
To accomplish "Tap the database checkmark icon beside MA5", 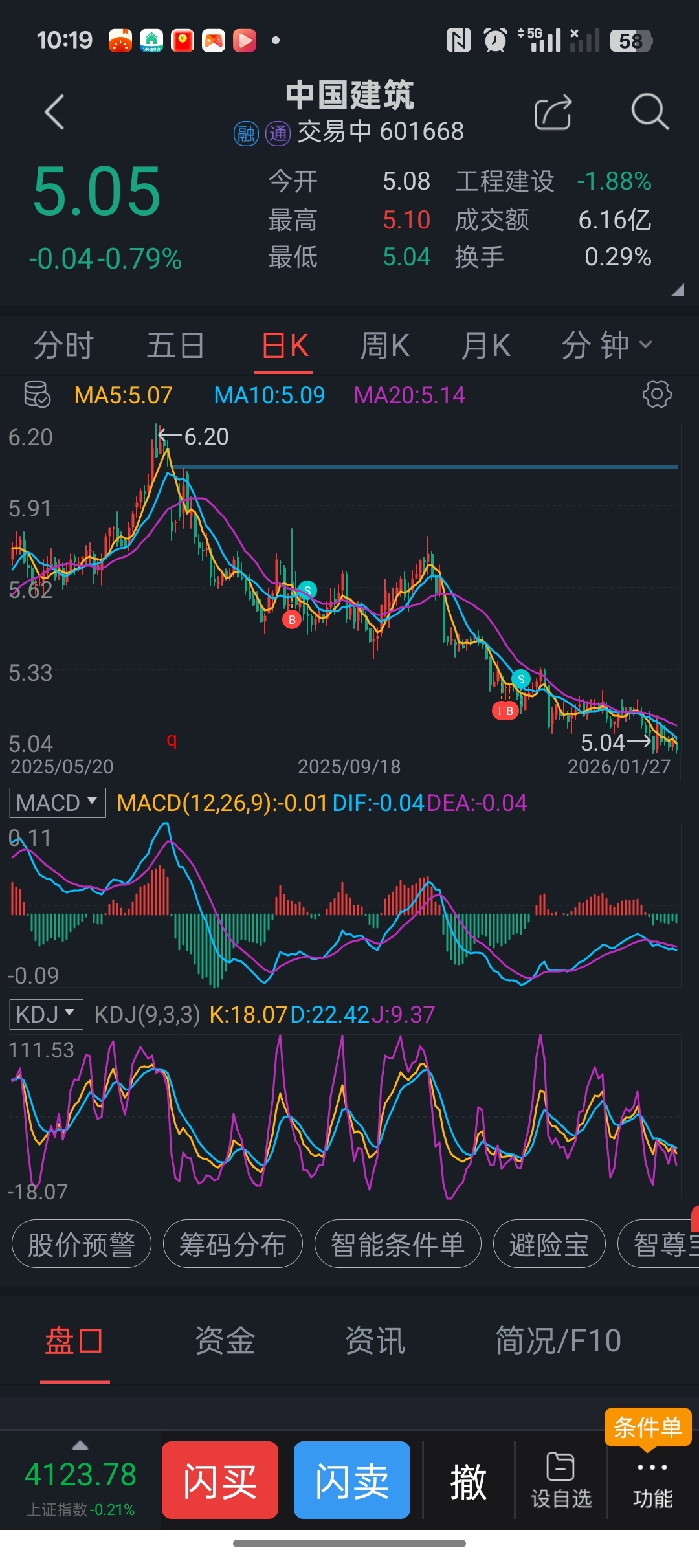I will point(37,394).
